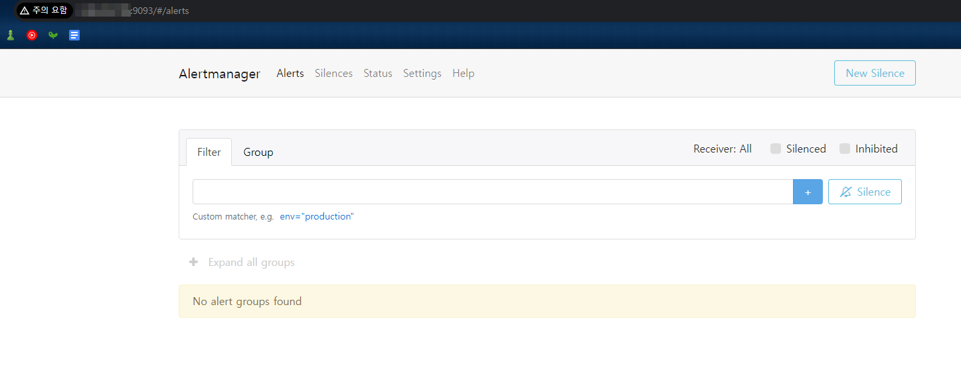Click the New Silence button
Screen dimensions: 961x386
(x=875, y=73)
